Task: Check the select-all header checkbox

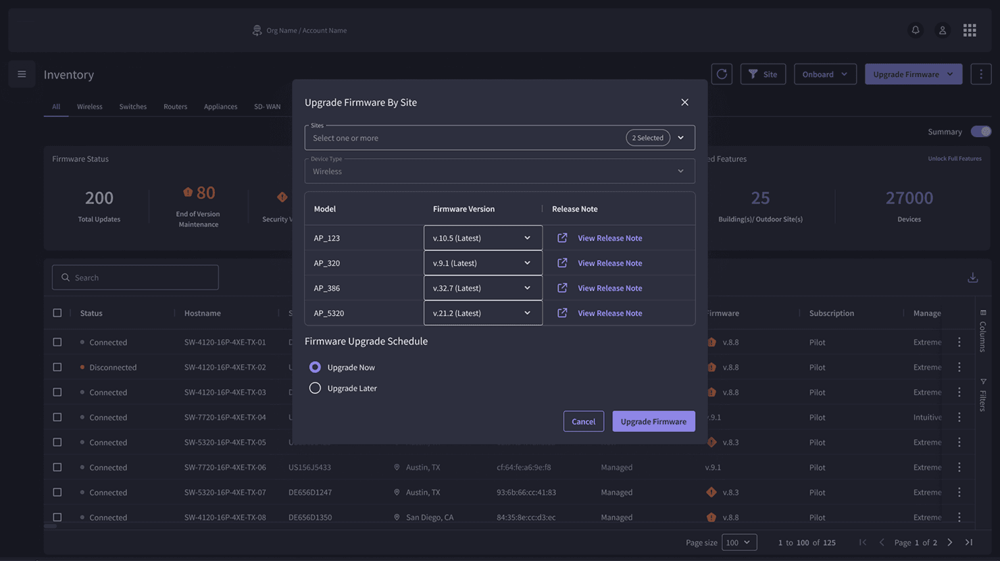Action: pyautogui.click(x=57, y=313)
